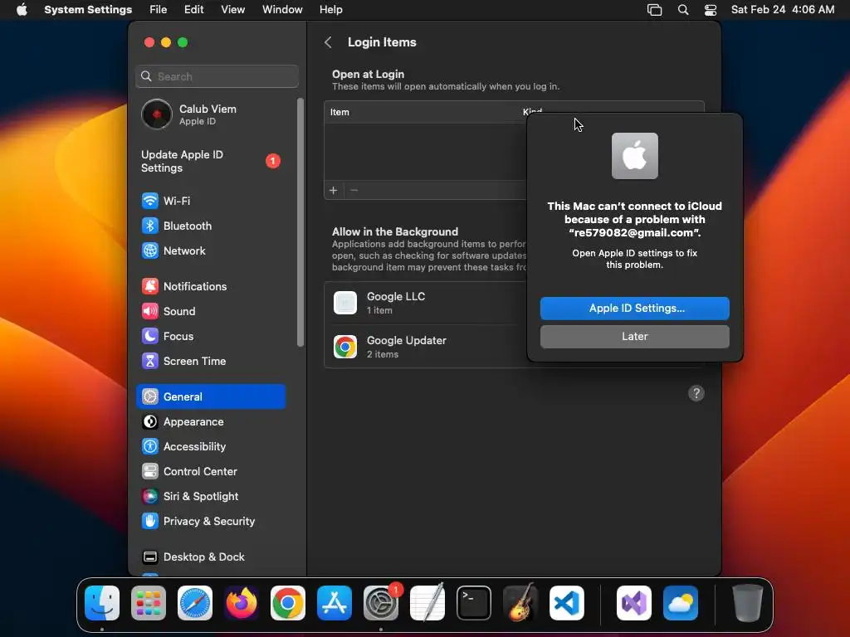Open Spotlight search in menu bar

683,10
